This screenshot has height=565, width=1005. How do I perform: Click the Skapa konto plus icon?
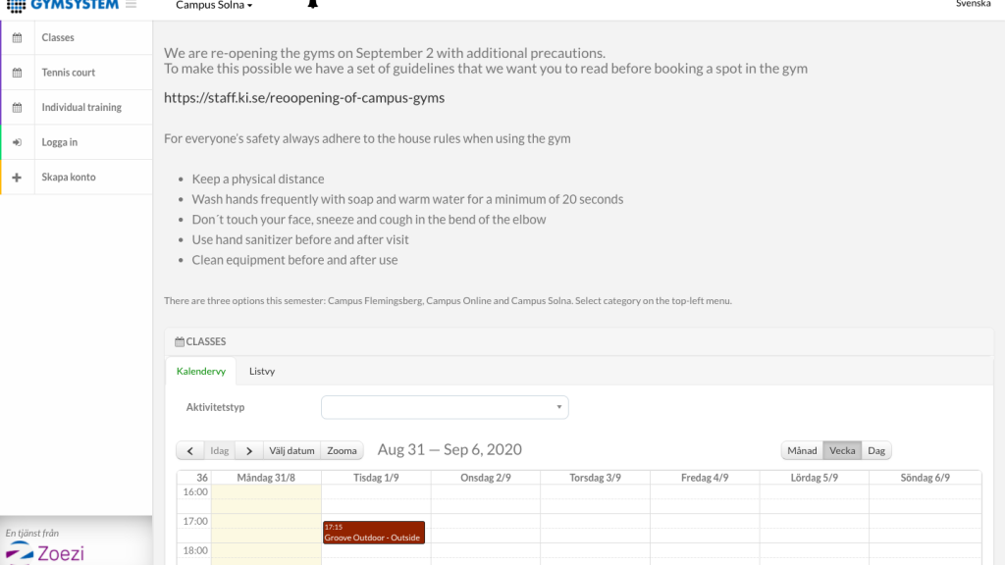18,178
